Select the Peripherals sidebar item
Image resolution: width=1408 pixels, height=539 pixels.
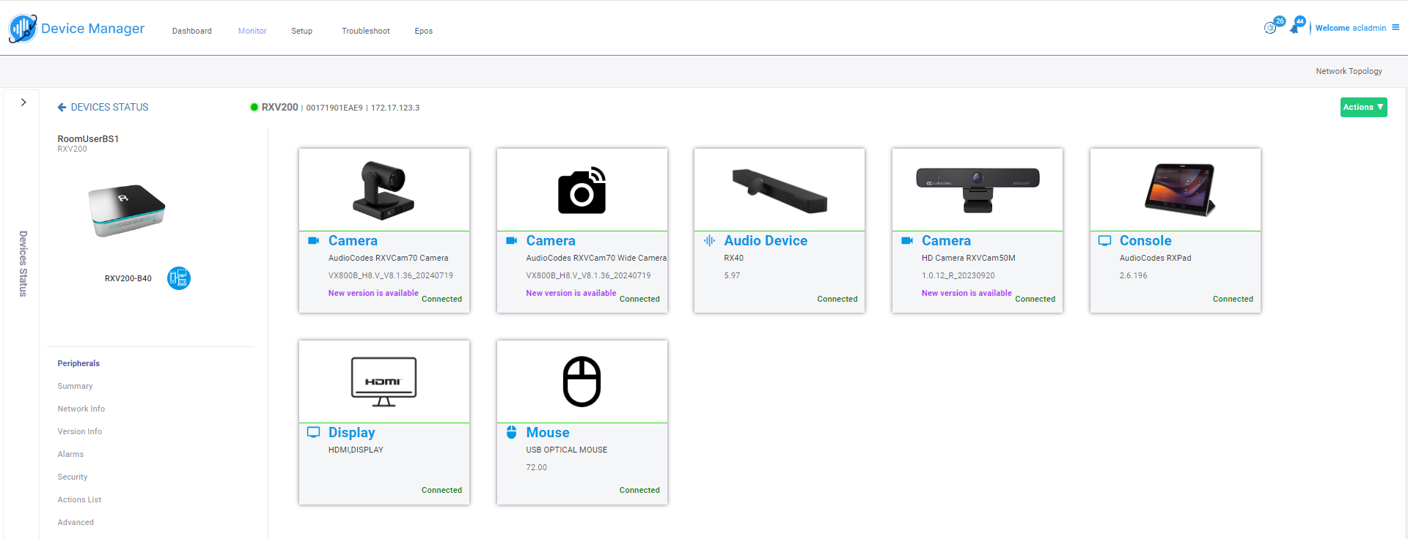pos(78,363)
